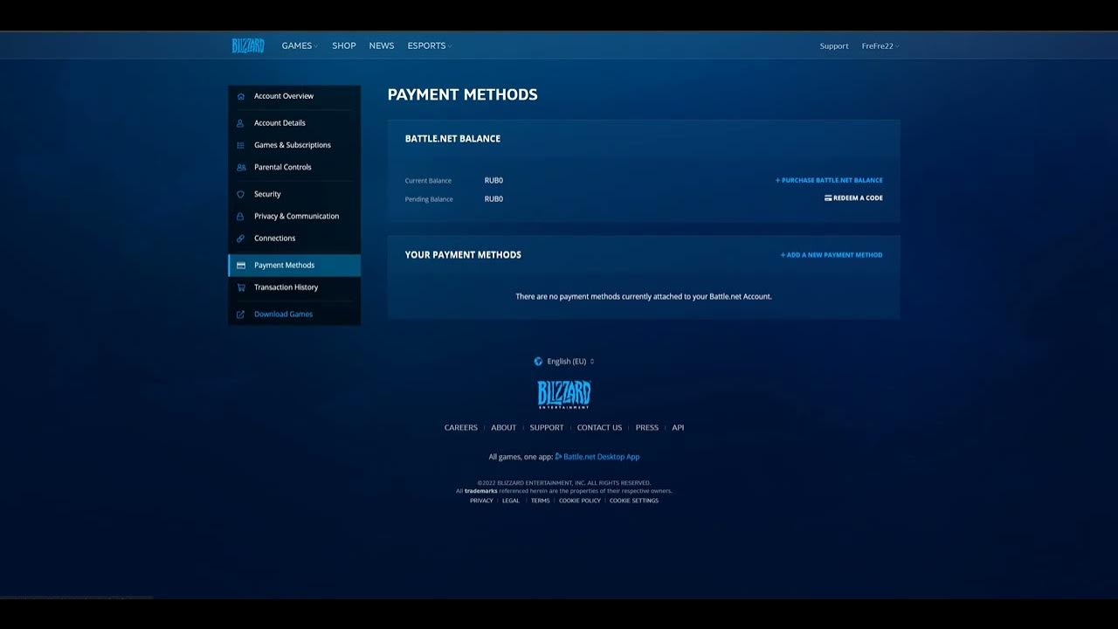Select Payment Methods sidebar item
1118x629 pixels.
[x=294, y=265]
